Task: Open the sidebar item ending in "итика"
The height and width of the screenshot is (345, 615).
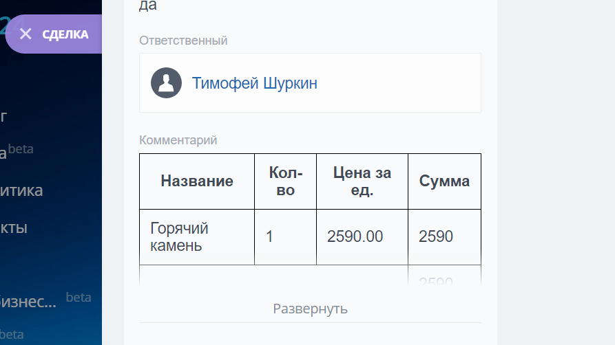Action: pyautogui.click(x=21, y=190)
